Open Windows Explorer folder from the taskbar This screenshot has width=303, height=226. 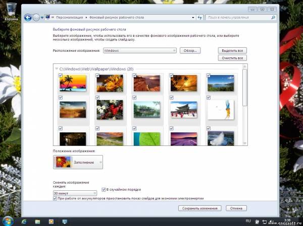pyautogui.click(x=37, y=221)
